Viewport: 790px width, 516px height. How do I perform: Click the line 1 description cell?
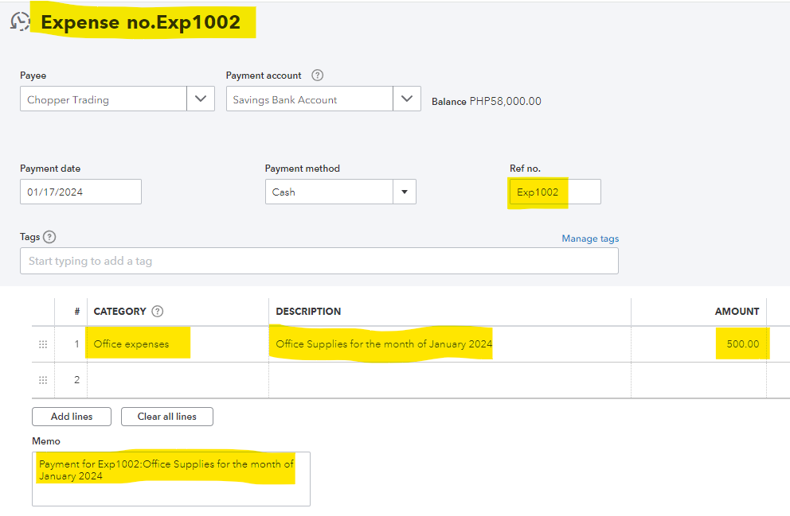point(449,344)
